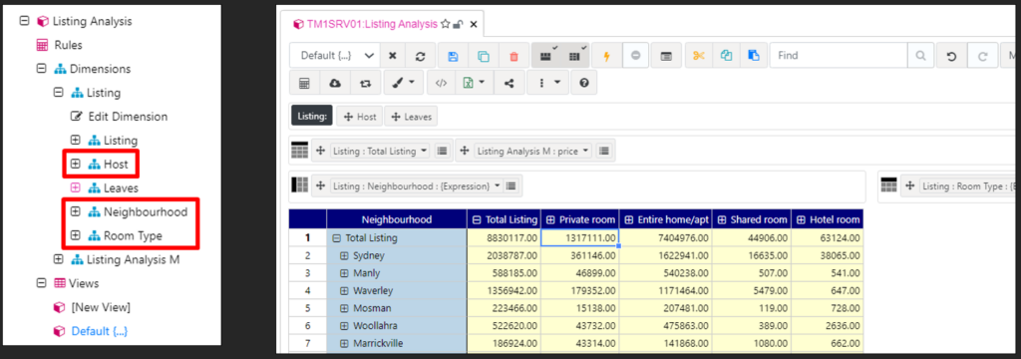The width and height of the screenshot is (1021, 359).
Task: Click the orange scissors cut icon
Action: [699, 56]
